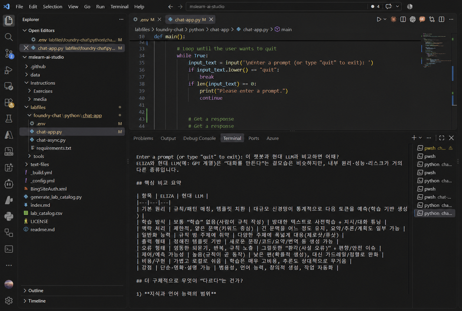Expand the .github folder
462x311 pixels.
(72, 66)
